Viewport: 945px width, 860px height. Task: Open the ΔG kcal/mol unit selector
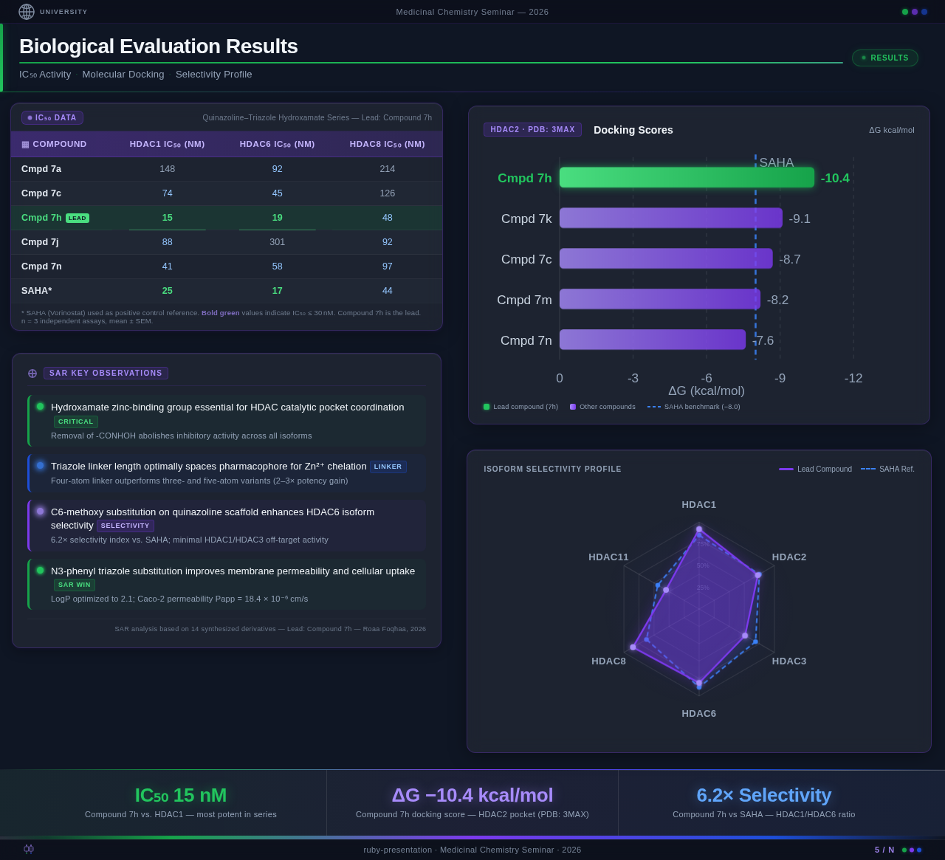[893, 130]
